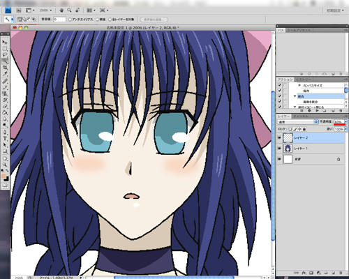Click the tolerance input field in the options bar
Screen dimensions: 349x279
pos(59,20)
